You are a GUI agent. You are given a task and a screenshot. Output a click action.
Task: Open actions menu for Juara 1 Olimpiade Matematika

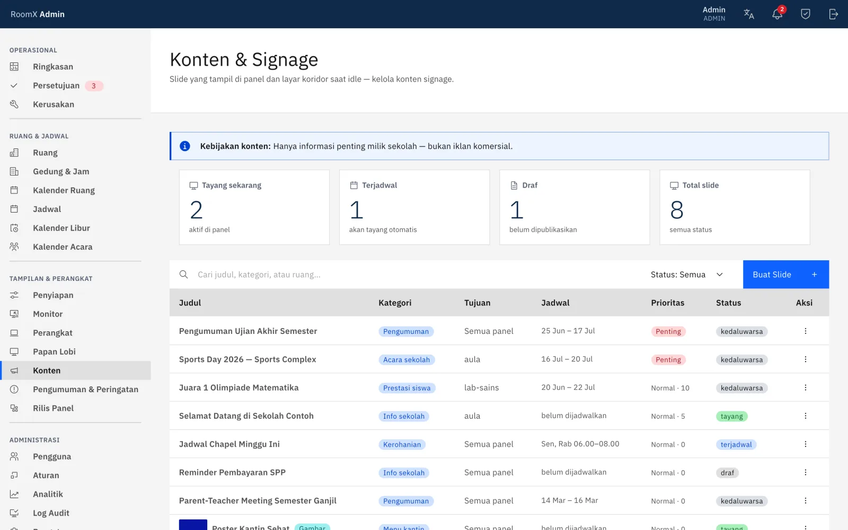coord(806,387)
